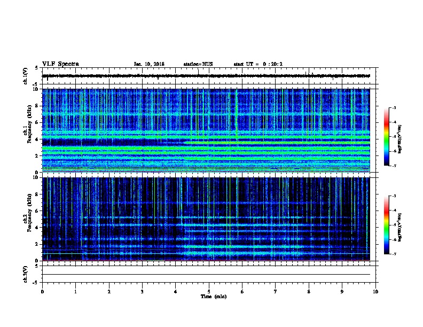Viewport: 423px width, 327px height.
Task: Click time axis tick label "10"
Action: pos(375,292)
